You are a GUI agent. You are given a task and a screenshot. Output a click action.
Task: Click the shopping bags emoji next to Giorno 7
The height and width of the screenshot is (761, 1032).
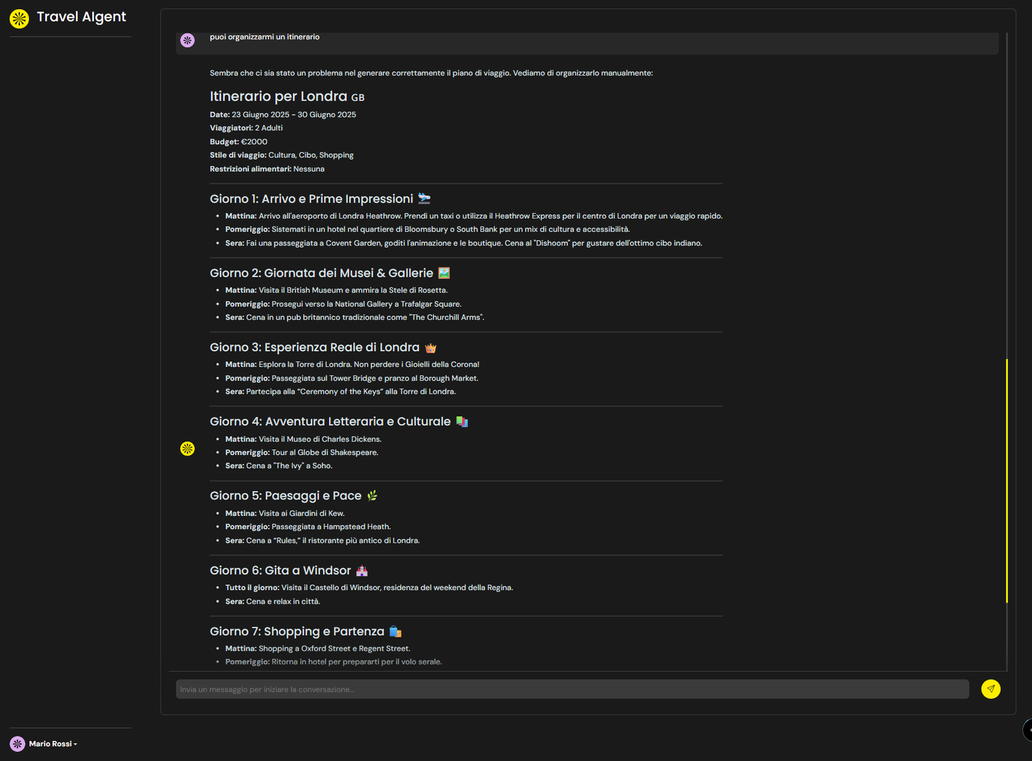(395, 631)
